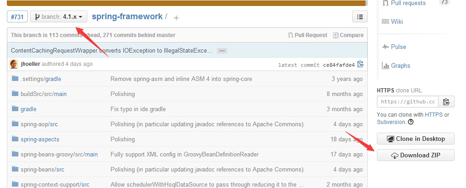Click the Graphs bar chart icon
Viewport: 466px width, 188px height.
[386, 65]
